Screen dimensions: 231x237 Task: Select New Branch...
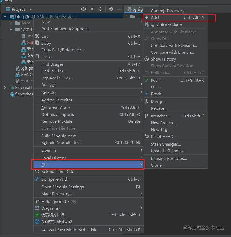point(176,123)
